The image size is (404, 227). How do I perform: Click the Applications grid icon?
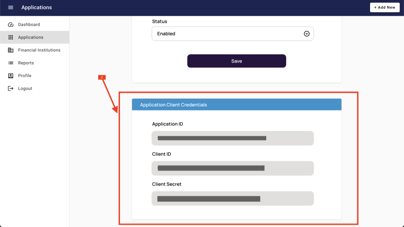click(x=11, y=37)
